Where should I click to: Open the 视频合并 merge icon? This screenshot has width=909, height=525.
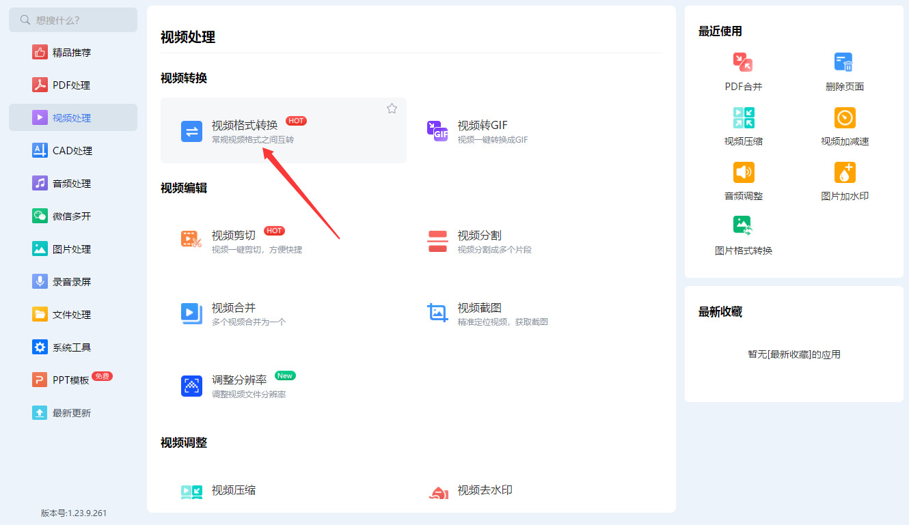point(191,314)
